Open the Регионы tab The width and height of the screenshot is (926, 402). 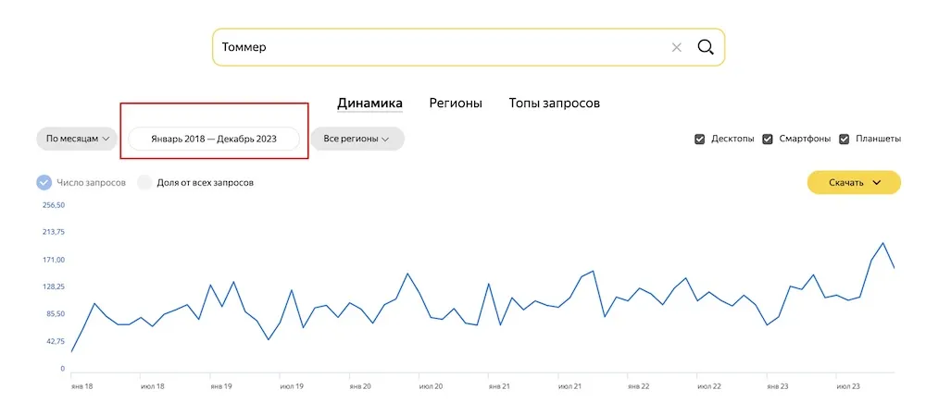click(x=456, y=104)
